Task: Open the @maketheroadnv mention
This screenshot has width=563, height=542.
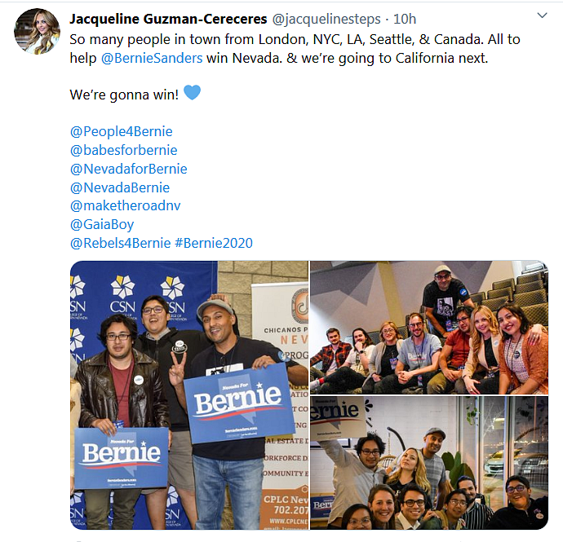Action: (x=126, y=206)
